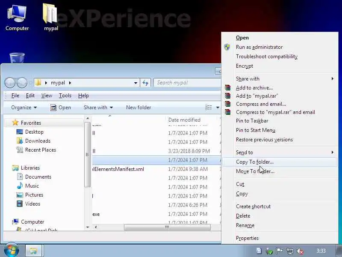The image size is (342, 257).
Task: Choose Rename in the context menu
Action: (280, 225)
